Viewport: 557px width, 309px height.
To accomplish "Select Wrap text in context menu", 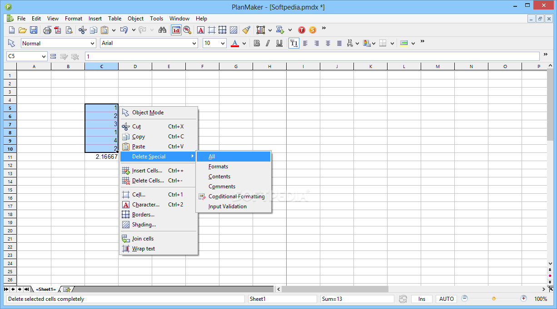I will click(x=158, y=249).
